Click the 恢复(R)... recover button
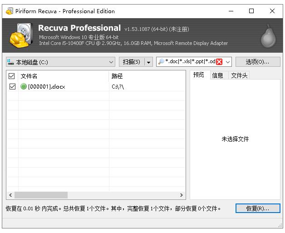The image size is (285, 233). pos(258,208)
